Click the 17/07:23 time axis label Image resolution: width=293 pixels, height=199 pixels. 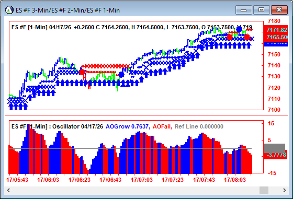coord(173,180)
